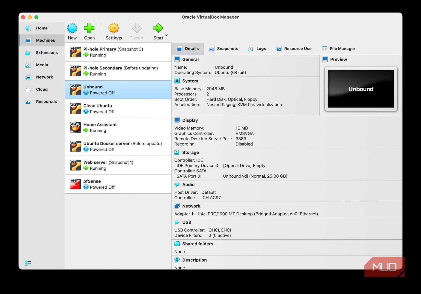Viewport: 421px width, 294px height.
Task: Open the Logs tab for Unbound
Action: pyautogui.click(x=257, y=48)
